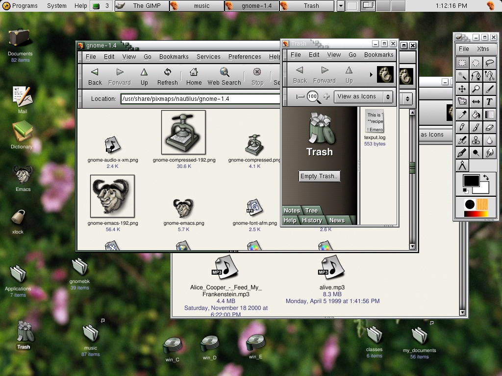The height and width of the screenshot is (376, 502).
Task: Expand Trash toolbar overflow arrow
Action: 371,74
